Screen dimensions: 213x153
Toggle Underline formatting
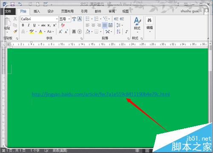(x=34, y=25)
